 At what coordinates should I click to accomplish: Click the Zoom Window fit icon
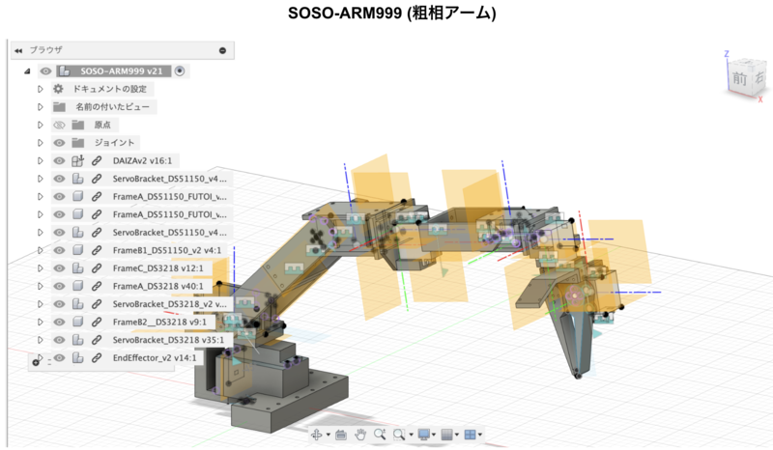click(x=399, y=435)
